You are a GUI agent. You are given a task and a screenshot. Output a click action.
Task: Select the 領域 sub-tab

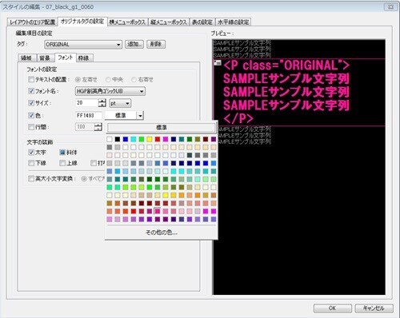point(26,58)
